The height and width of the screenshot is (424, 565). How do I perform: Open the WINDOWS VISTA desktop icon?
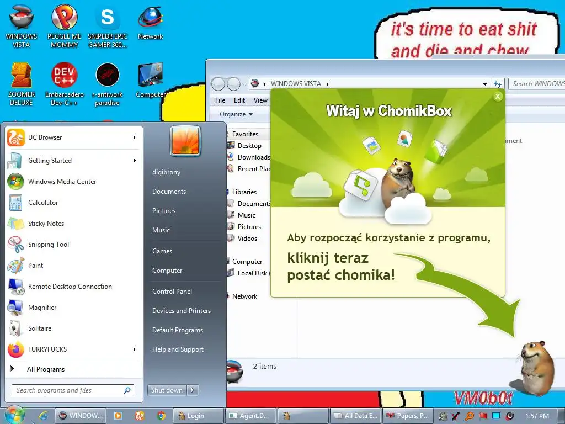pos(22,26)
